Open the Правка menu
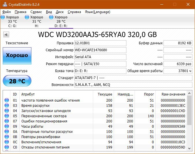 [21, 12]
